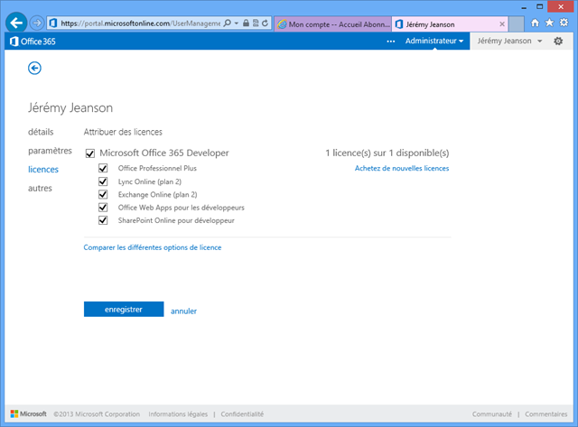Open the Jérémy Jeanson user dropdown

pos(509,41)
